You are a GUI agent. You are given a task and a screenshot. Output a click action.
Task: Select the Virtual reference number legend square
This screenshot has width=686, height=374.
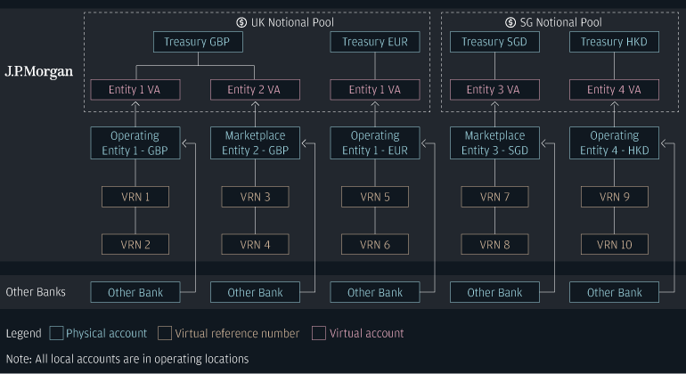165,334
